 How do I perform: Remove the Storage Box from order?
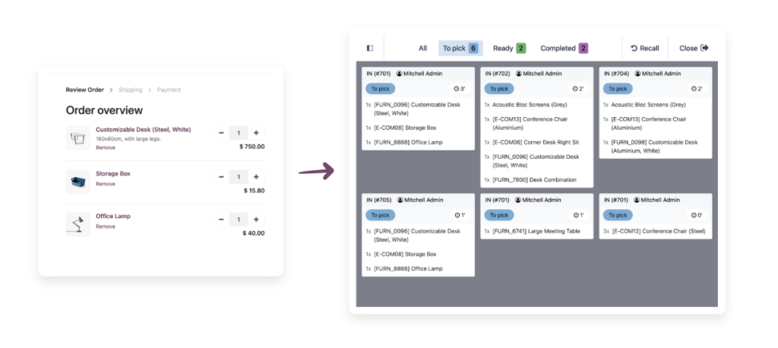[106, 184]
